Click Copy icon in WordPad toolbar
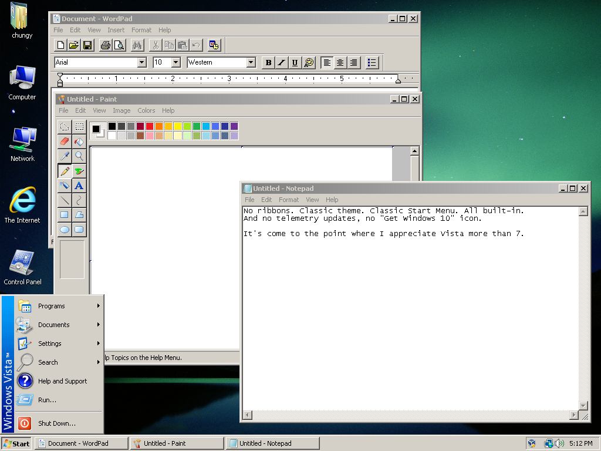This screenshot has width=601, height=451. [169, 45]
